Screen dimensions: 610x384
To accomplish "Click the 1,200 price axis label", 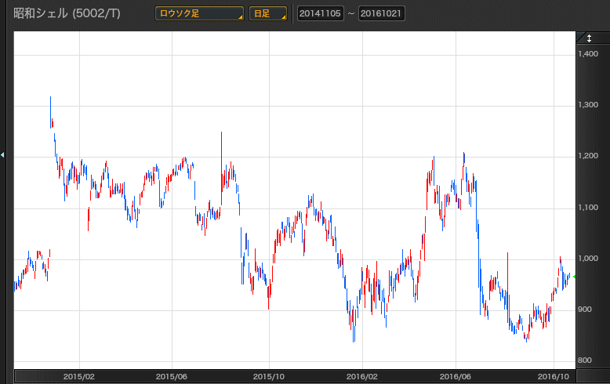I will point(588,156).
